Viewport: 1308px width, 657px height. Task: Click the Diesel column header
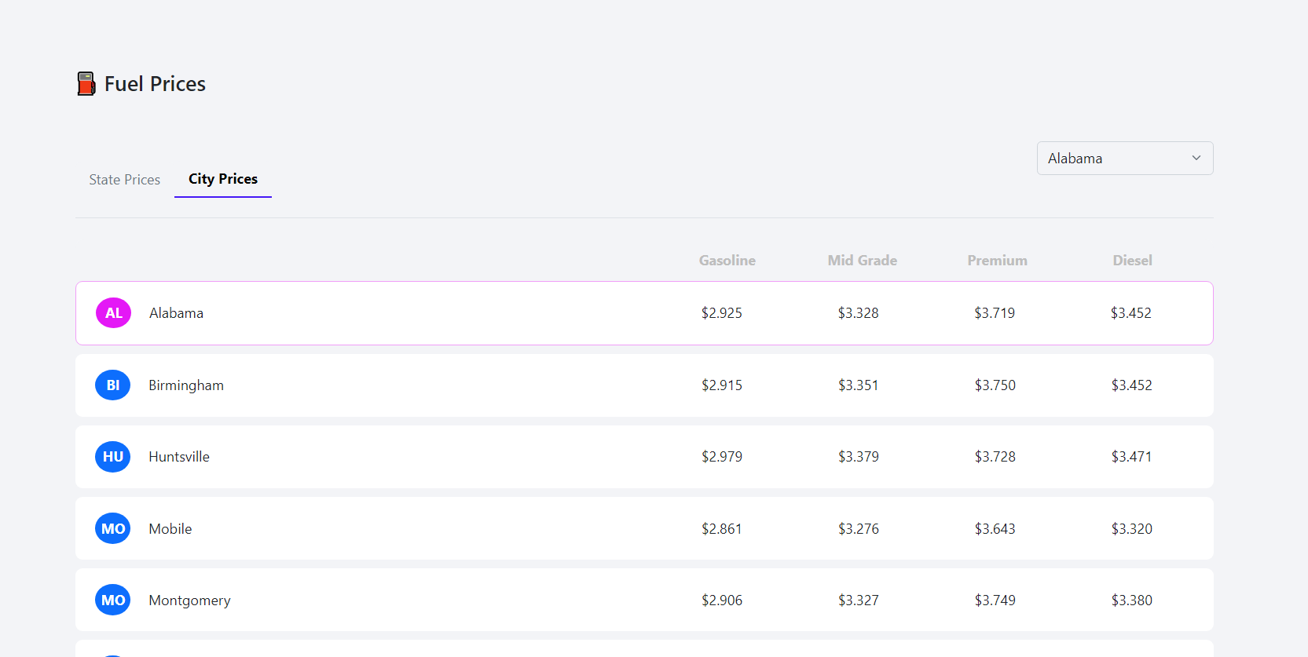[x=1133, y=261]
